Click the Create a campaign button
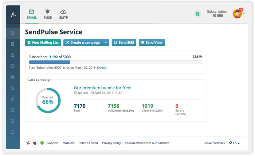Image resolution: width=255 pixels, height=156 pixels. click(x=83, y=43)
